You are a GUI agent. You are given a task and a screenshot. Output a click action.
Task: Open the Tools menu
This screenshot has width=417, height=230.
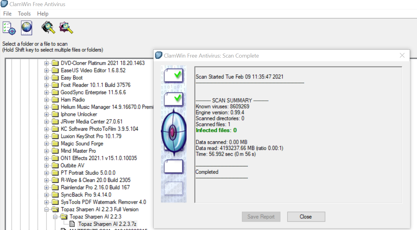(24, 14)
